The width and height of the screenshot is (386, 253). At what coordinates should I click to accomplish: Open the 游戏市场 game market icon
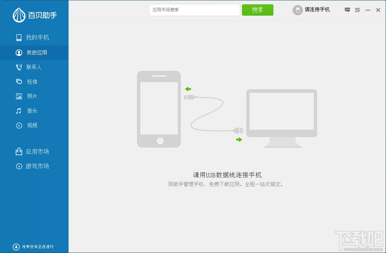(18, 166)
